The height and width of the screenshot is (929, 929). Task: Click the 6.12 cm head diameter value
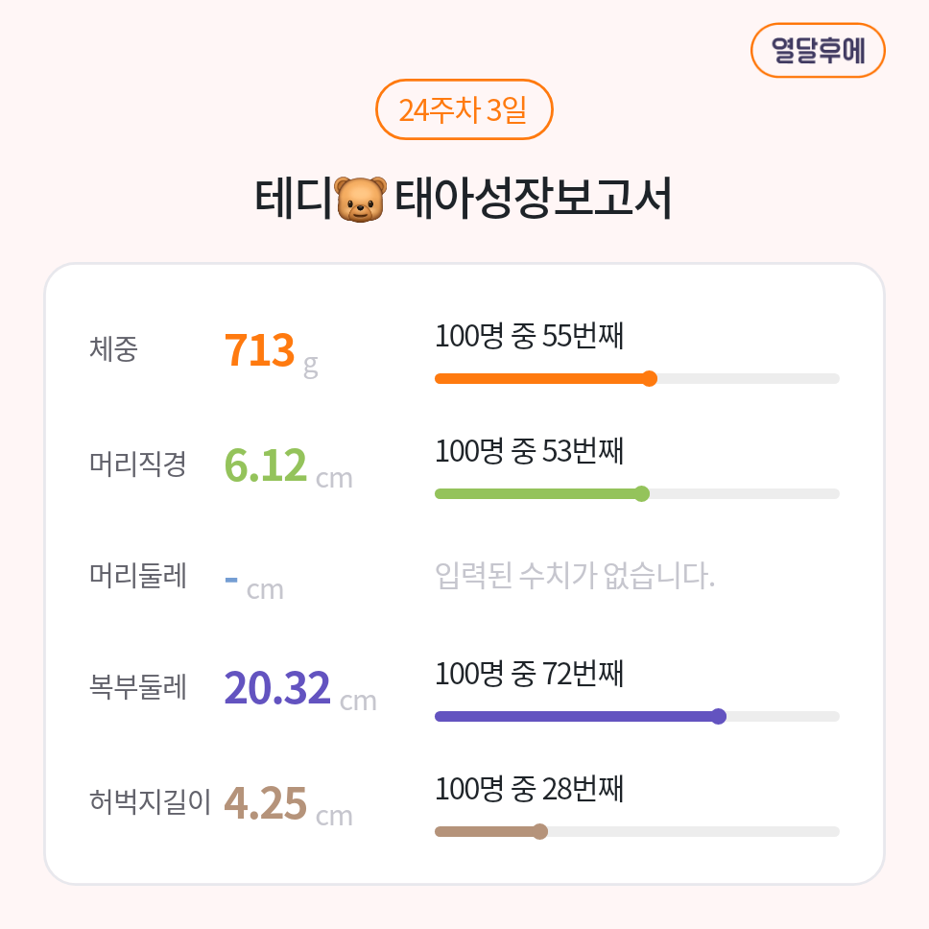(287, 466)
